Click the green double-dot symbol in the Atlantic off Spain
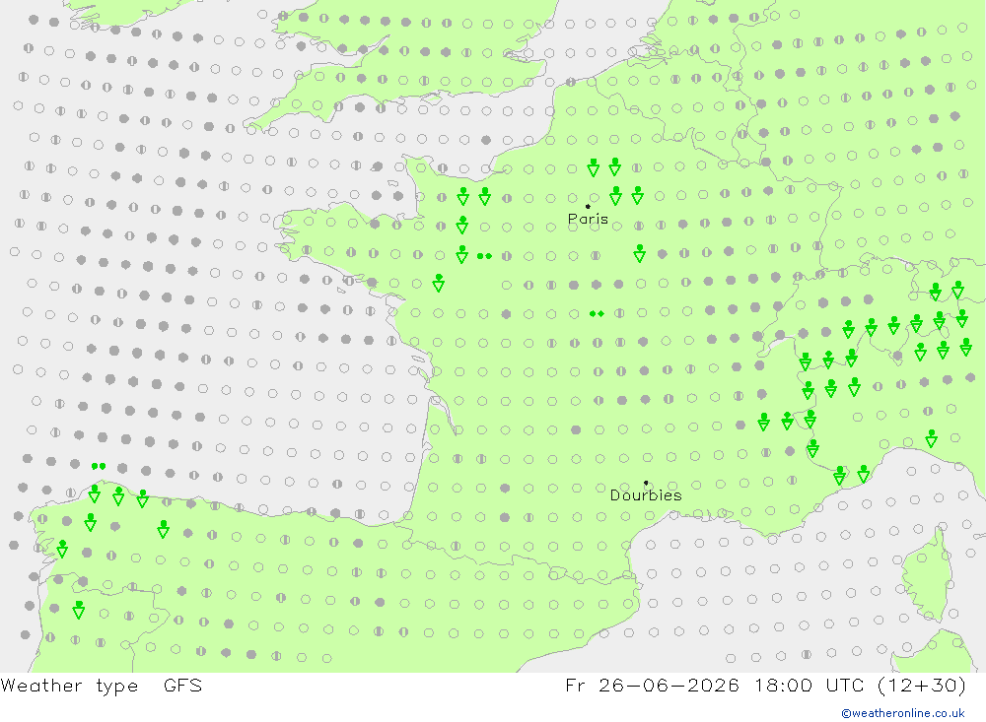Screen dimensions: 986x722 (x=98, y=466)
